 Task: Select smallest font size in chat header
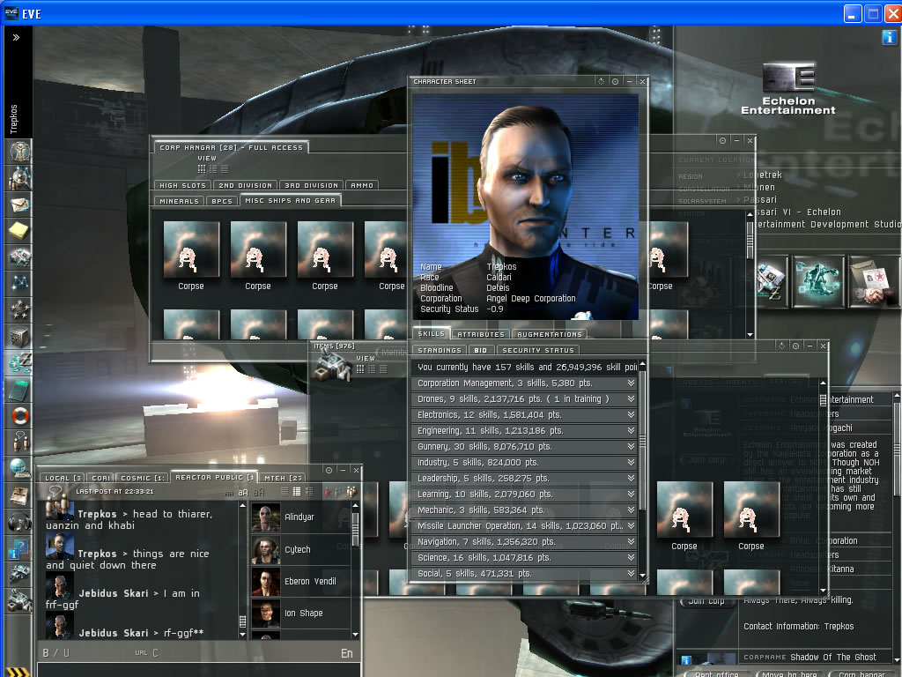coord(229,493)
